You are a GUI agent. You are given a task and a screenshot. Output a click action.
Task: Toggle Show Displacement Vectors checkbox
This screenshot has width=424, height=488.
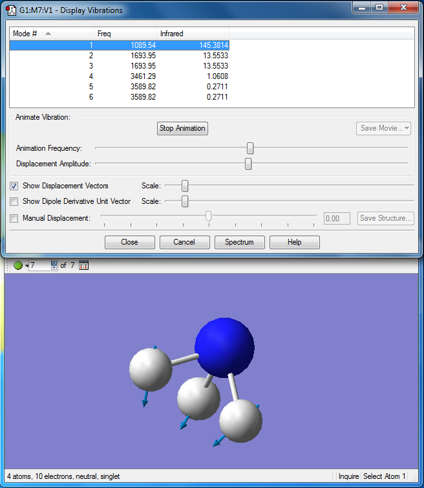14,186
